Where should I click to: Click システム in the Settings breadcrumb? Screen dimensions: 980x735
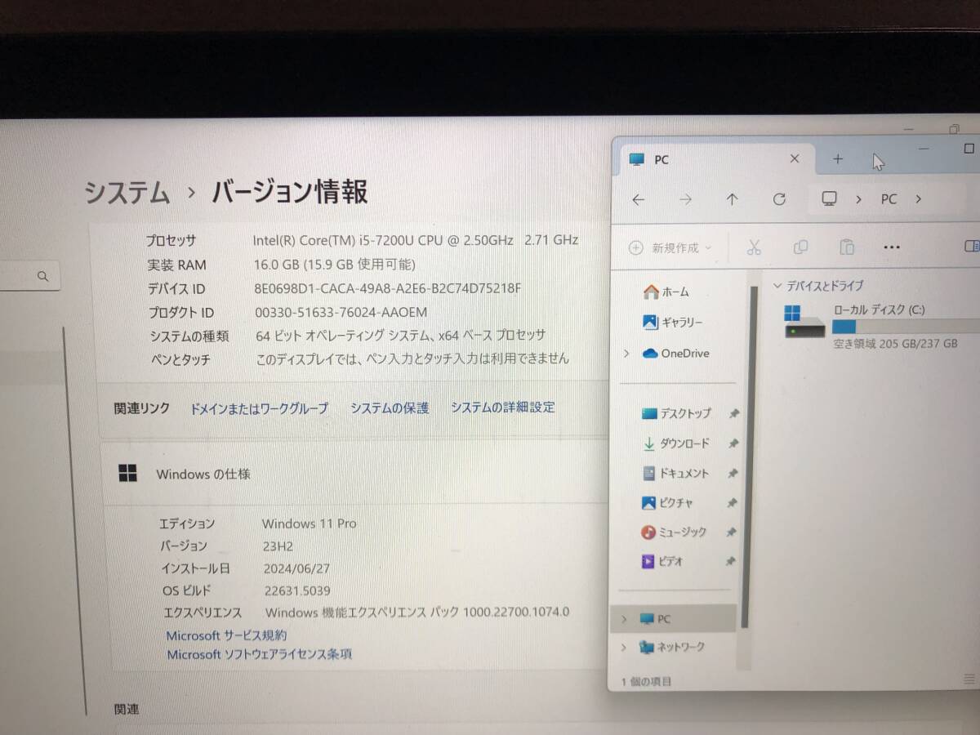[x=127, y=193]
